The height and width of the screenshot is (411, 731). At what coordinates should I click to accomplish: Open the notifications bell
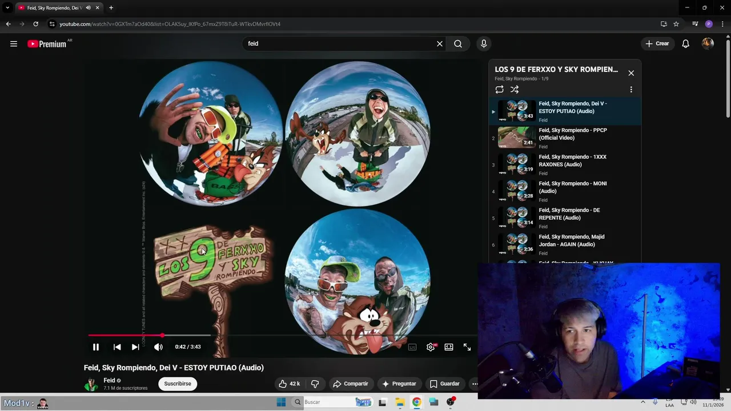point(686,44)
